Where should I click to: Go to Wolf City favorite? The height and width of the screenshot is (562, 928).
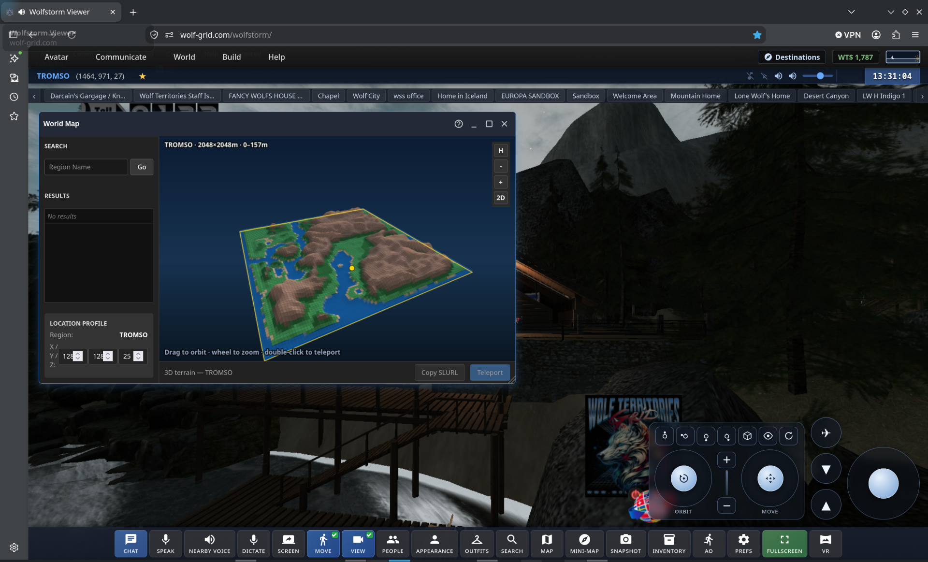tap(366, 96)
